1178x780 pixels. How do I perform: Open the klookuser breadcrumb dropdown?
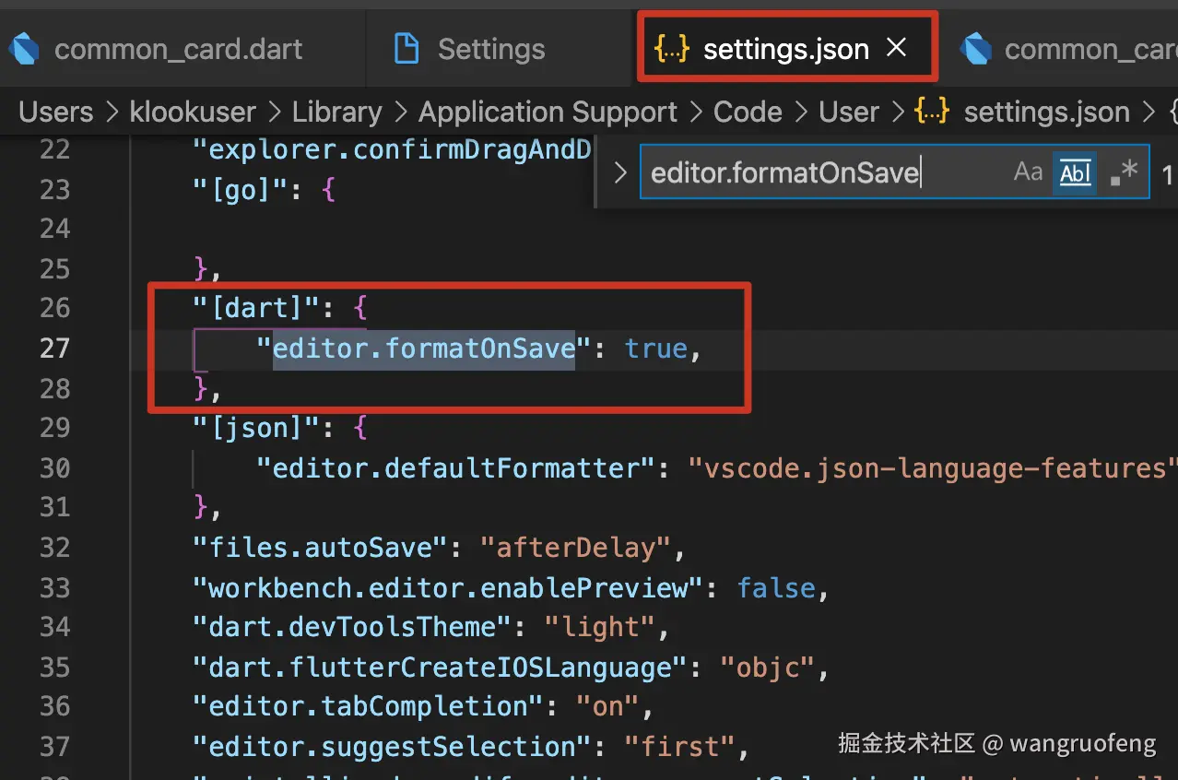193,112
